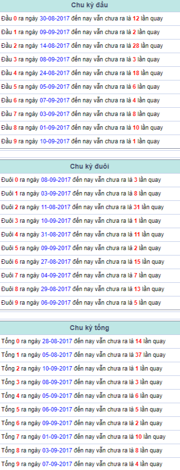Screen dimensions: 180x470
Task: Click date 06-09-2017 in Đuôi 9 row
Action: (x=56, y=303)
